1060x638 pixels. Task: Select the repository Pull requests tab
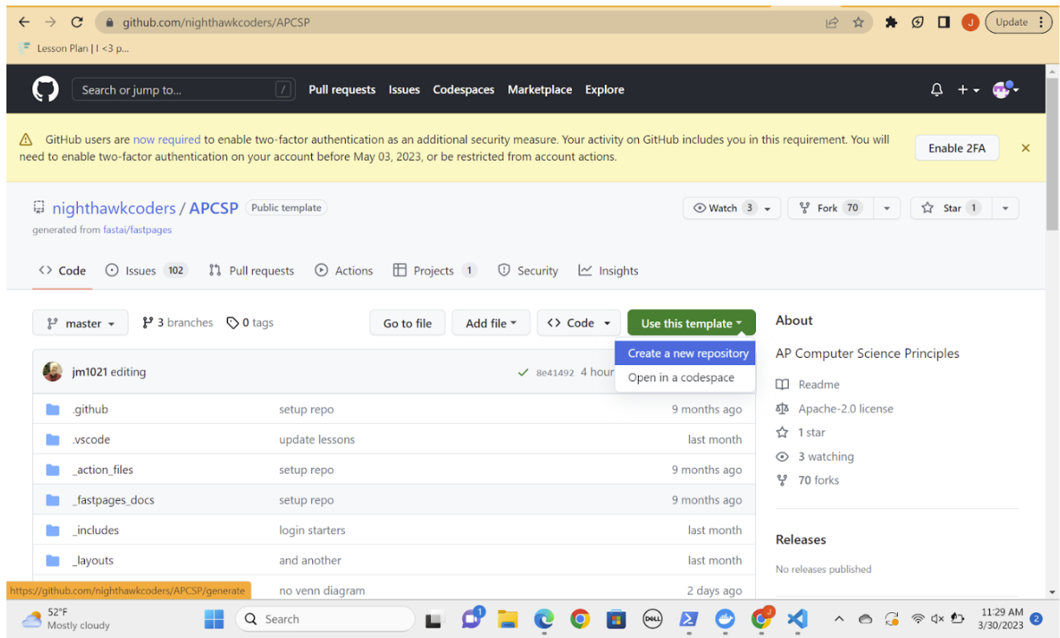tap(251, 270)
